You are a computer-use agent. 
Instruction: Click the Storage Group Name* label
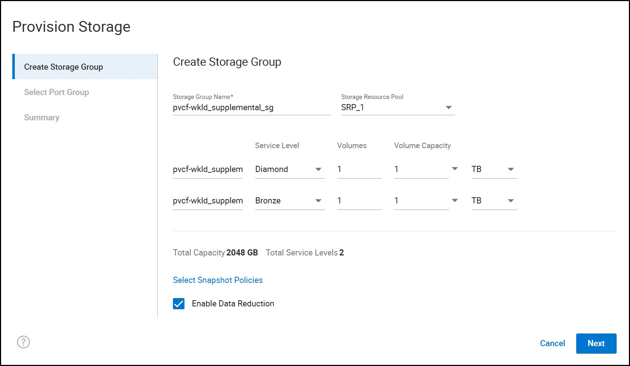(x=203, y=97)
